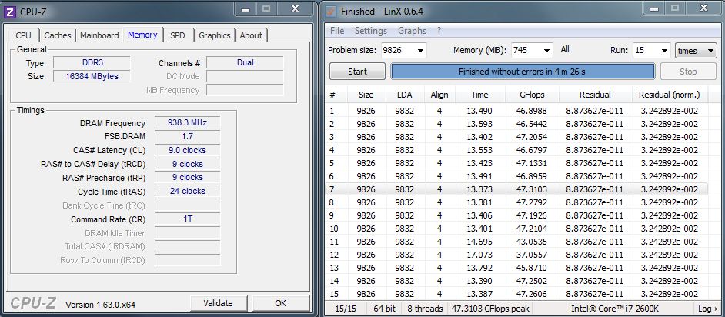Switch to the Mainboard tab in CPU-Z

pyautogui.click(x=99, y=35)
